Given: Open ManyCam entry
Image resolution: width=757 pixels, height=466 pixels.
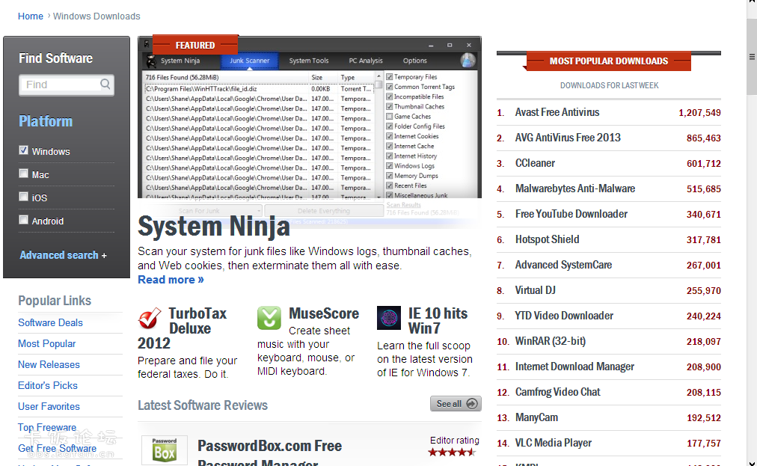Looking at the screenshot, I should pos(536,417).
